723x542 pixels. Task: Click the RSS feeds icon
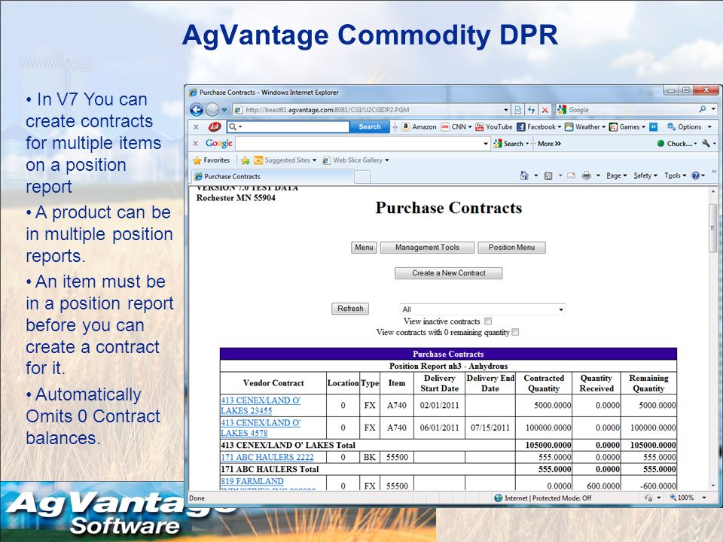click(x=548, y=175)
